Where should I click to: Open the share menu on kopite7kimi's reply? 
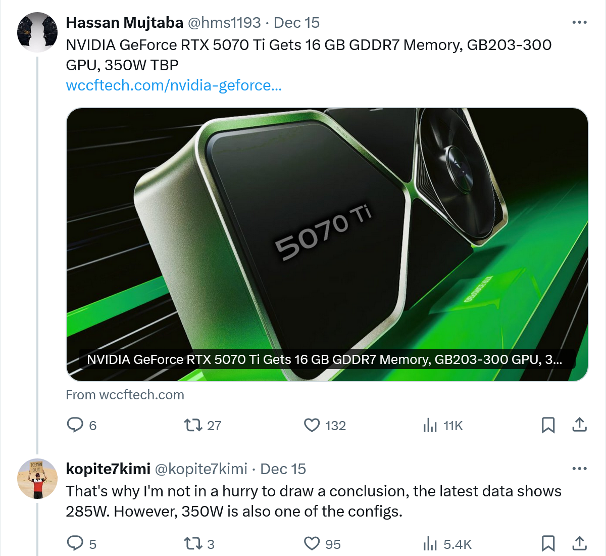tap(578, 544)
